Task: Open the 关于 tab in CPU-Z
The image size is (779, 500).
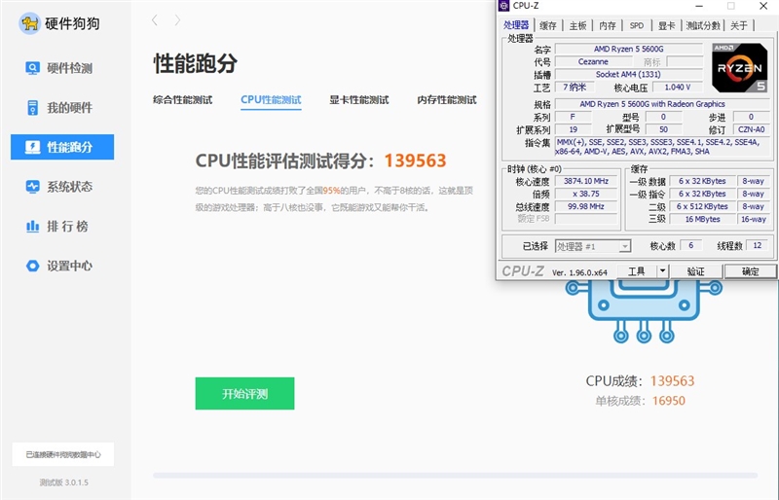Action: pos(739,26)
